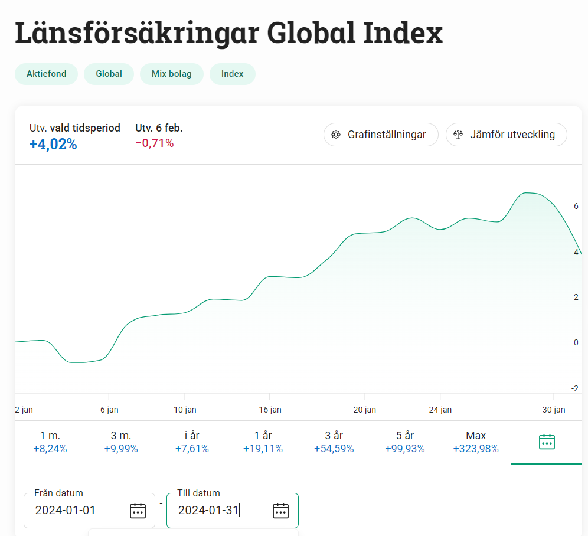Click the Aktiefond category tag
This screenshot has width=588, height=536.
pyautogui.click(x=46, y=74)
